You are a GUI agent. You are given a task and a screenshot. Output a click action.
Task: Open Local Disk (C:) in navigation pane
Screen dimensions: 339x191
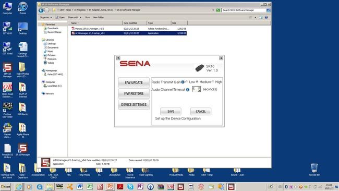(x=52, y=86)
